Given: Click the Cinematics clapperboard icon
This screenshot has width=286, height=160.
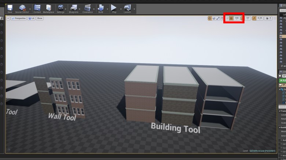Looking at the screenshot, I should [x=88, y=8].
